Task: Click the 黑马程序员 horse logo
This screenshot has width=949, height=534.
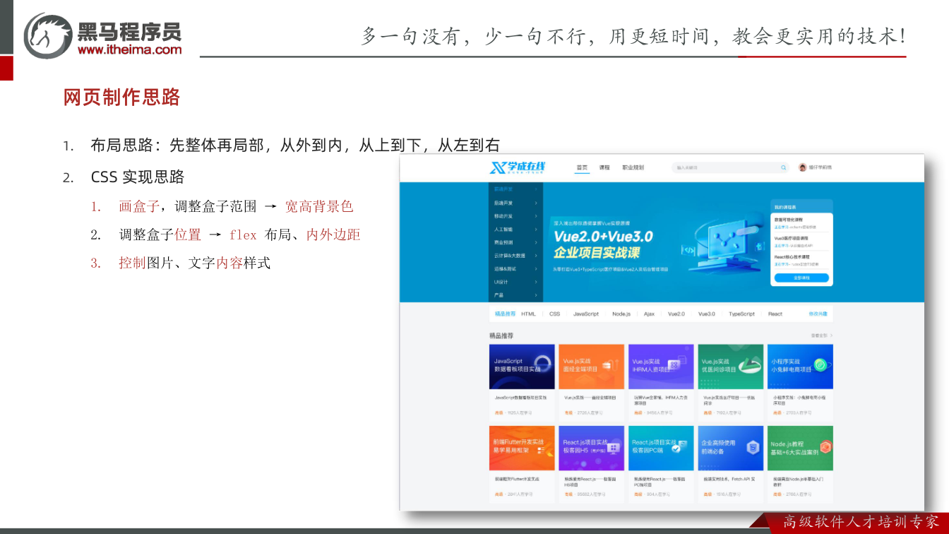Action: coord(48,35)
